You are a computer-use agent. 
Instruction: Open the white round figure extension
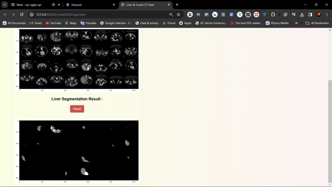tap(240, 14)
